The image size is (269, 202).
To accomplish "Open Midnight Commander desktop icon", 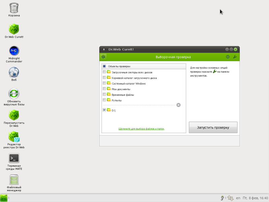I will 14,54.
